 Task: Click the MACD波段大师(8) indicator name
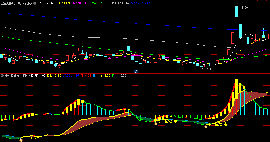17,76
